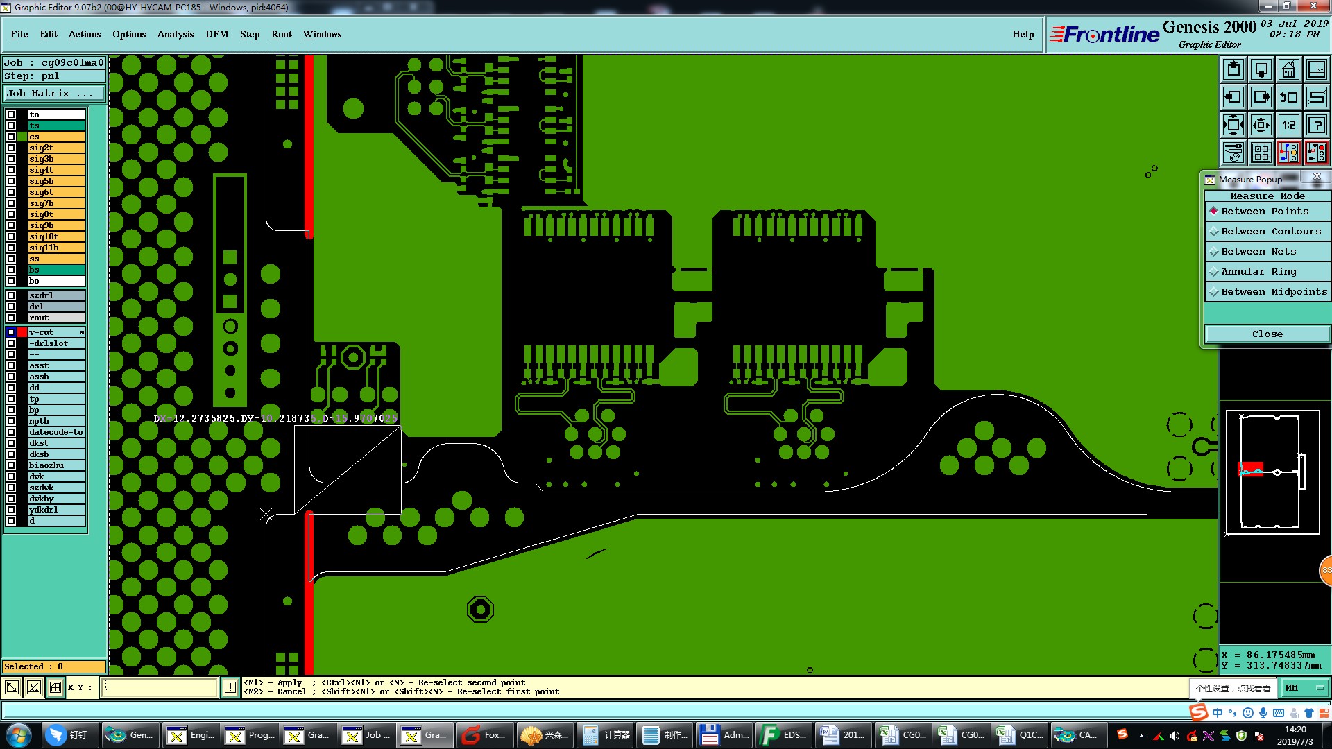Click Close in Measure Popup
The width and height of the screenshot is (1332, 749).
point(1267,334)
